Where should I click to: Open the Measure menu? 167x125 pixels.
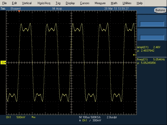100,3
